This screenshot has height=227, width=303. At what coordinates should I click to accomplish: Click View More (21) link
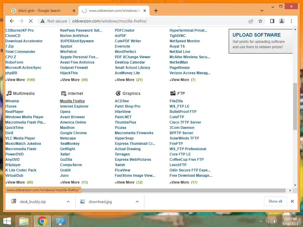pyautogui.click(x=129, y=80)
